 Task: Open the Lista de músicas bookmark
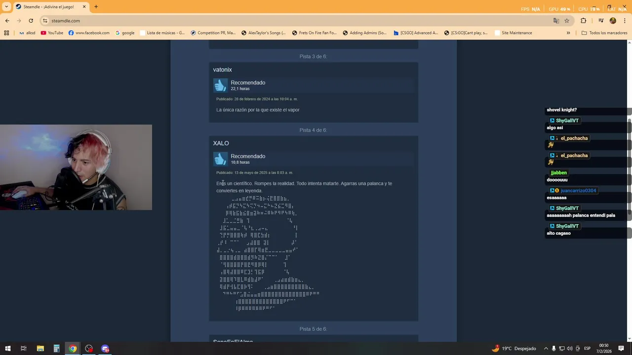click(162, 33)
